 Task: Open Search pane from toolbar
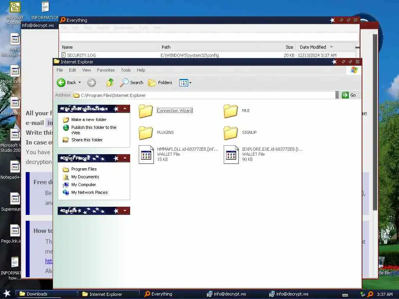click(x=132, y=83)
